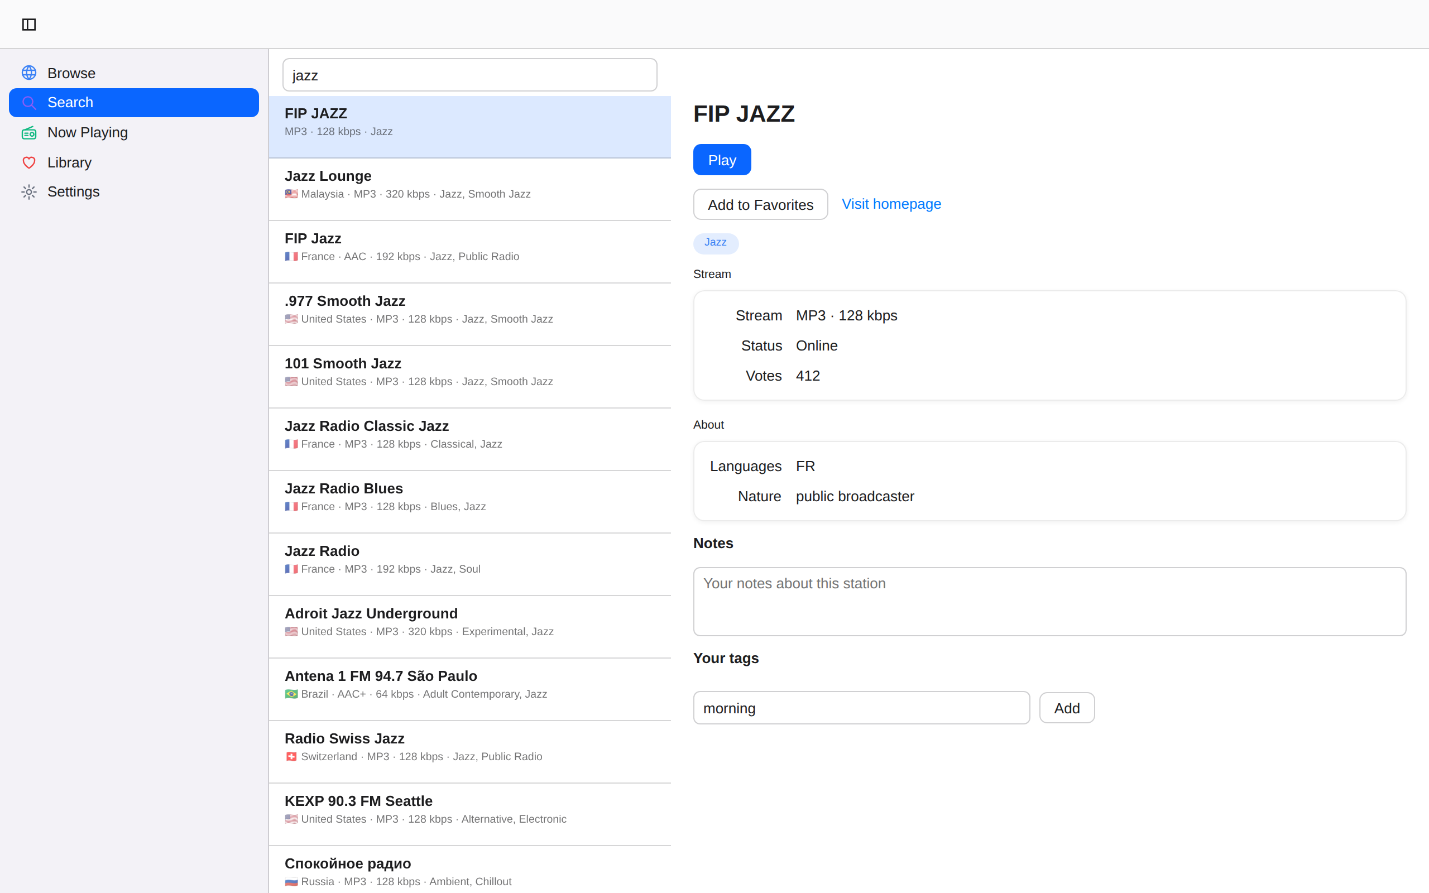Viewport: 1429px width, 893px height.
Task: Open the Browse section
Action: pyautogui.click(x=134, y=73)
